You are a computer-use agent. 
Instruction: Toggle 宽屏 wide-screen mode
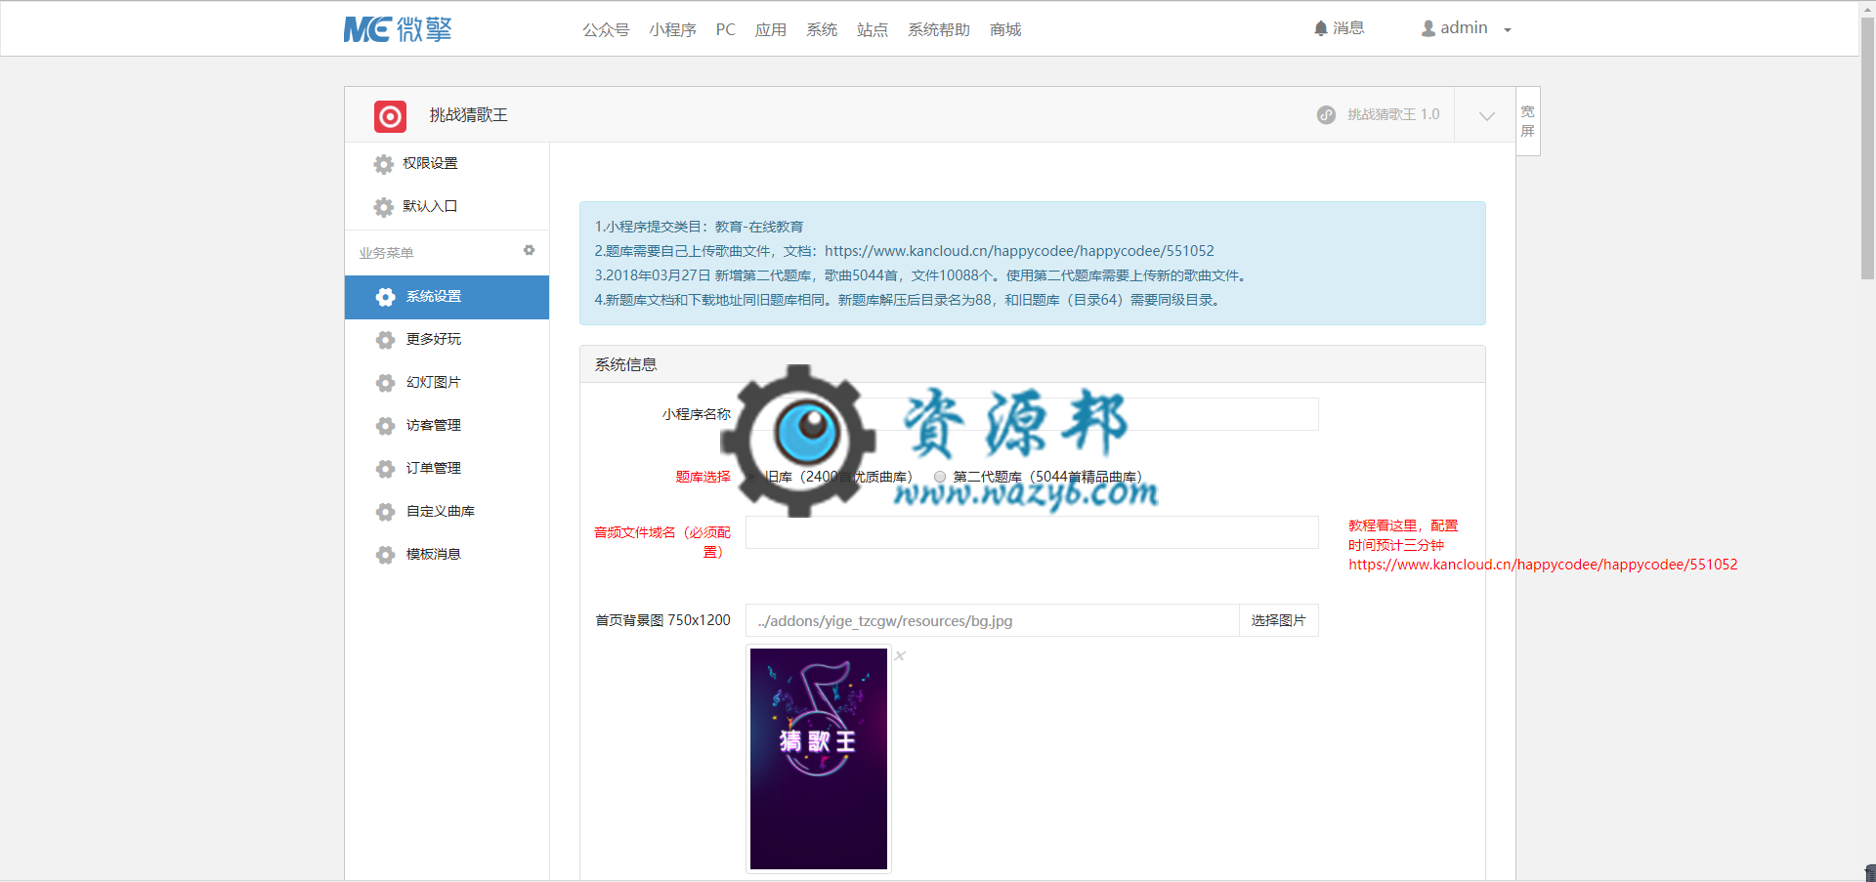click(x=1528, y=121)
